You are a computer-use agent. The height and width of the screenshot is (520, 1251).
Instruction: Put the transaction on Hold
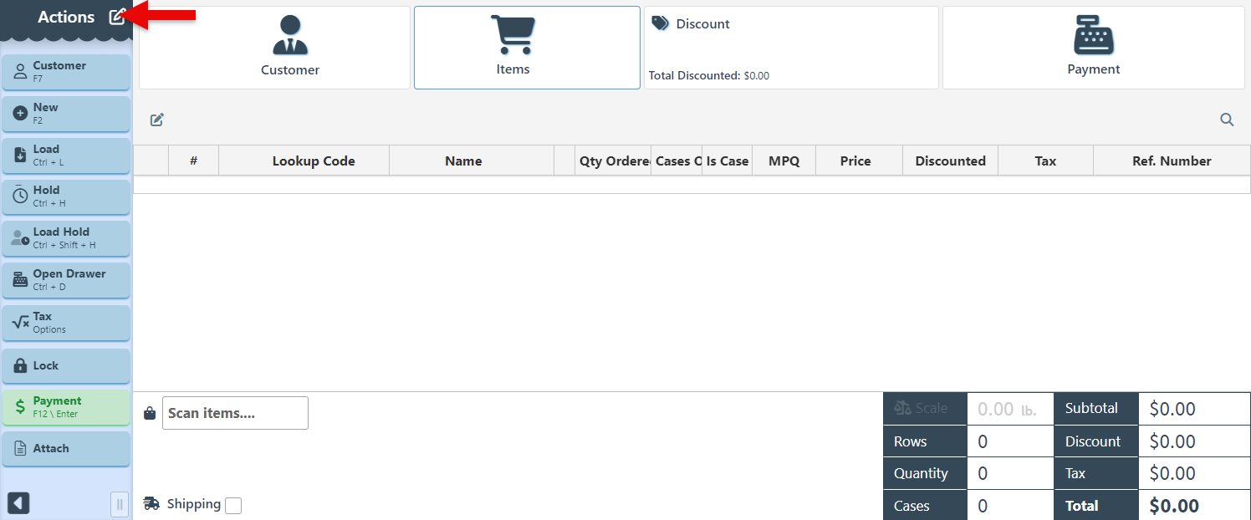coord(66,196)
